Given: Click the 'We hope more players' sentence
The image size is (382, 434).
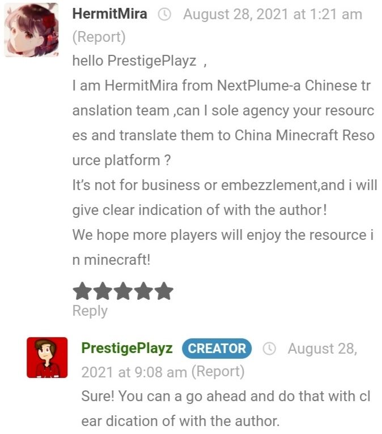Looking at the screenshot, I should point(223,247).
